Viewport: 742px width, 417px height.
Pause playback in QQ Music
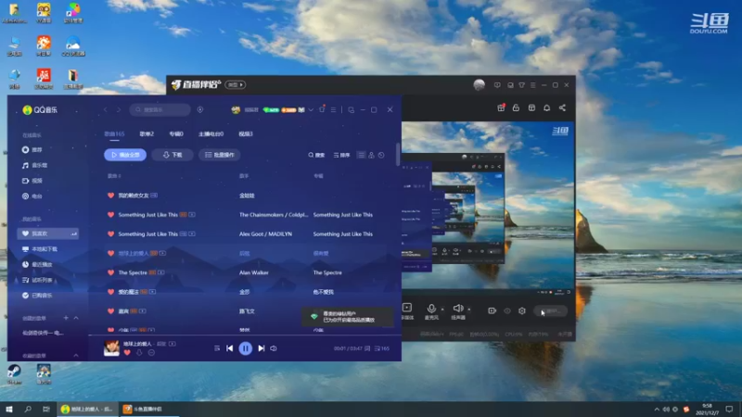[245, 348]
